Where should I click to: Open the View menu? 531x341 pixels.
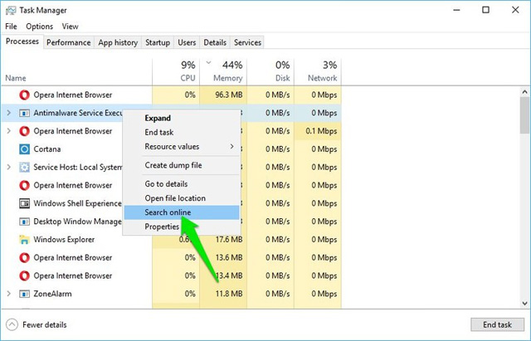(70, 27)
